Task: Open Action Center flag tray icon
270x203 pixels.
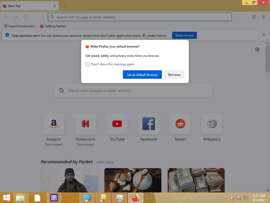Action: click(x=239, y=198)
